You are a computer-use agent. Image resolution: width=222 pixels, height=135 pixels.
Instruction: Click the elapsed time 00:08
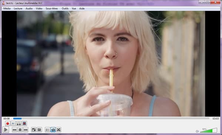(7, 119)
